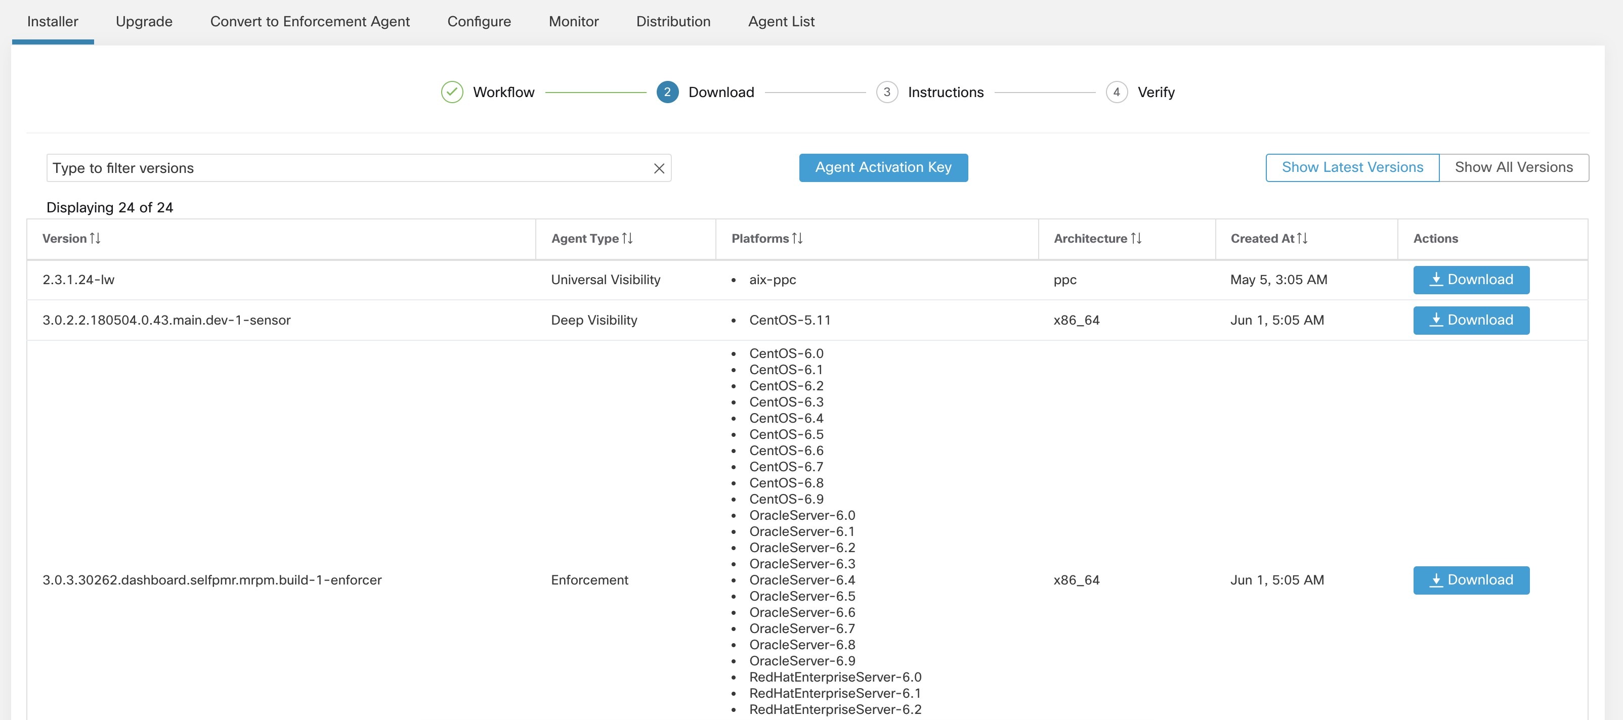This screenshot has height=720, width=1623.
Task: Sort table by Version column arrows
Action: [x=95, y=238]
